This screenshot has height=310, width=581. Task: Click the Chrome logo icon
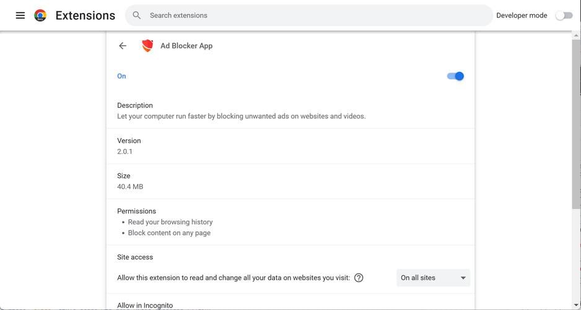(x=40, y=15)
